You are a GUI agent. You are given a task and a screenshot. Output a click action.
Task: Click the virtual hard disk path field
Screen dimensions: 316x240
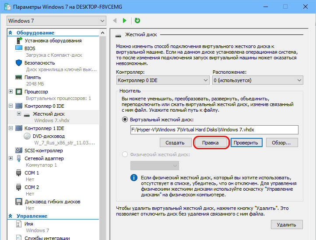(x=214, y=130)
